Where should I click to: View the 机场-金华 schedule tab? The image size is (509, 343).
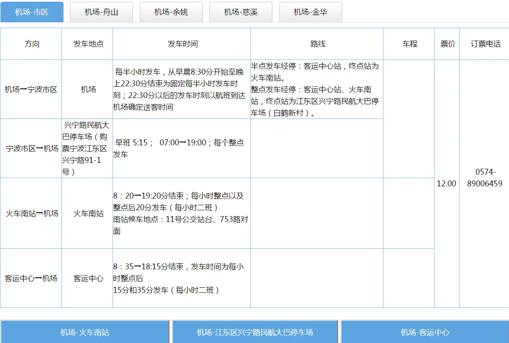pos(311,12)
